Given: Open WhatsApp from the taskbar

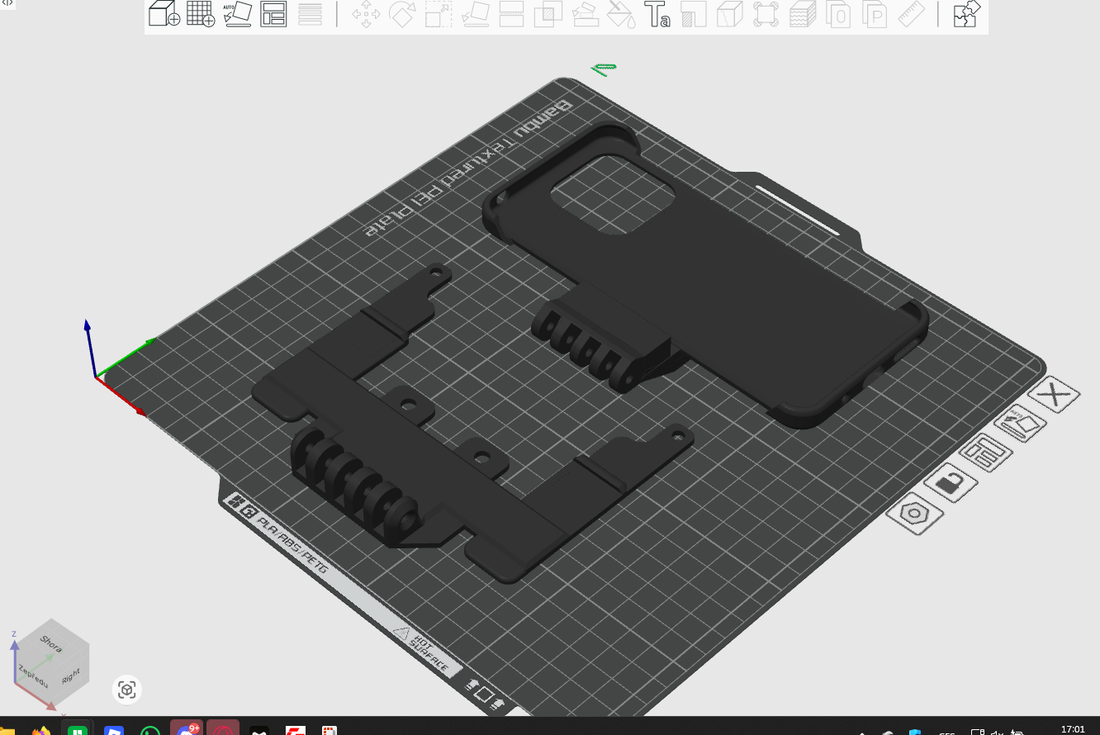Looking at the screenshot, I should (x=150, y=730).
